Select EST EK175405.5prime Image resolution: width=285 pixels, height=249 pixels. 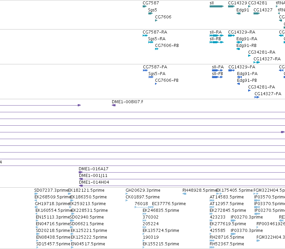234,190
